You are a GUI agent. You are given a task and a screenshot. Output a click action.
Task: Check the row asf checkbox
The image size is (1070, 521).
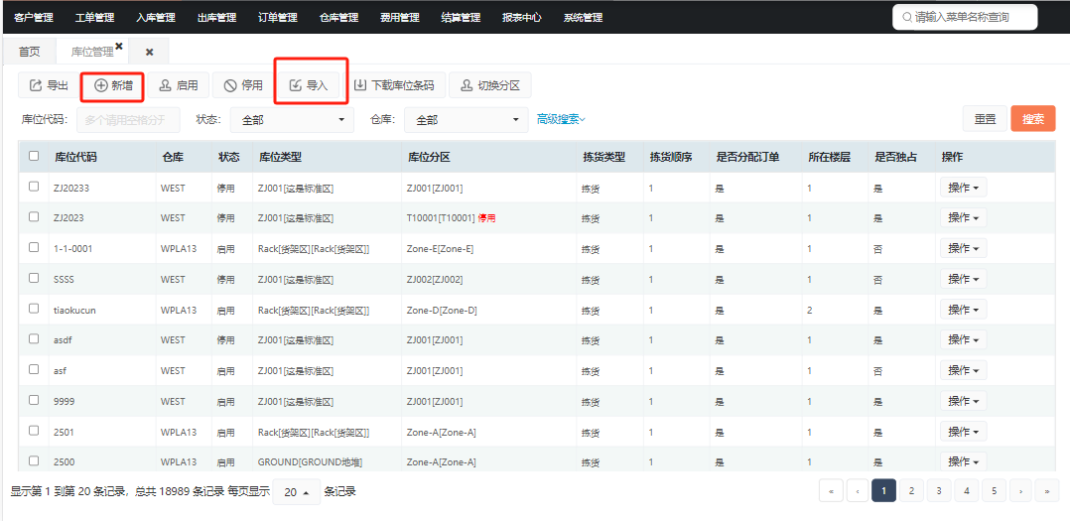pos(34,369)
